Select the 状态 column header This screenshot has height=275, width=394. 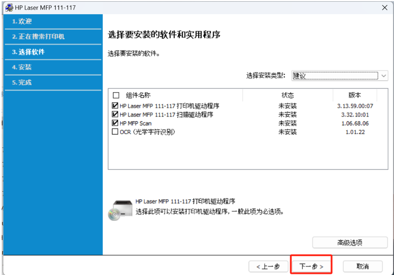click(x=287, y=95)
